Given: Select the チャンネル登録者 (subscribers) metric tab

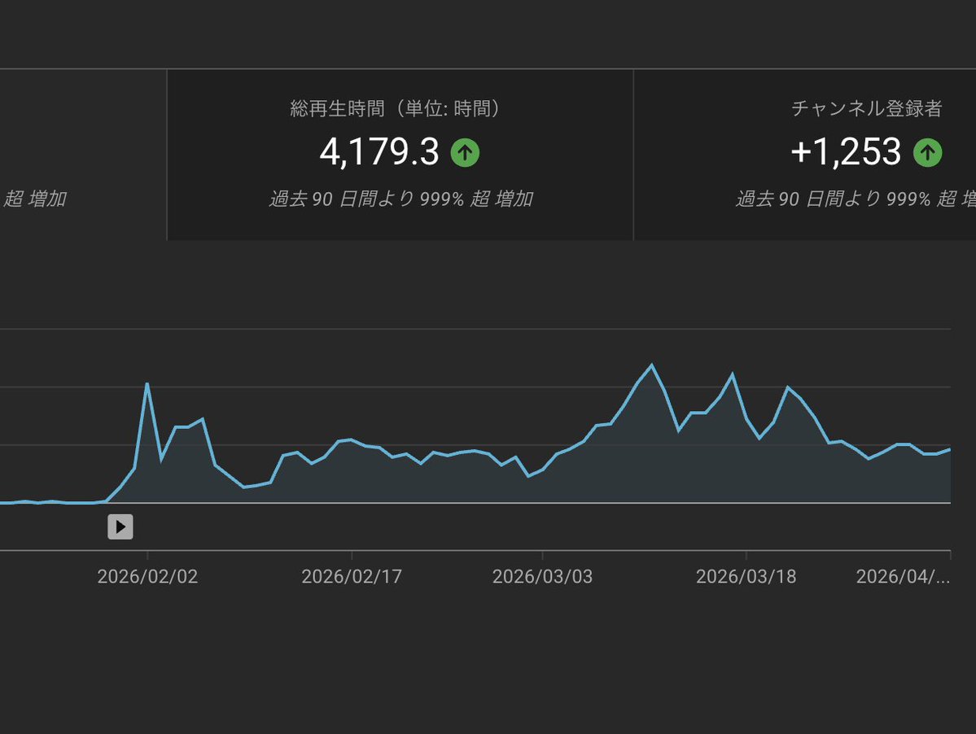Looking at the screenshot, I should tap(805, 155).
